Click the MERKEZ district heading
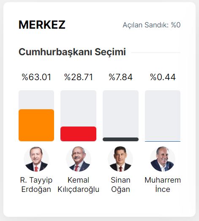Image resolution: width=199 pixels, height=221 pixels. 42,25
